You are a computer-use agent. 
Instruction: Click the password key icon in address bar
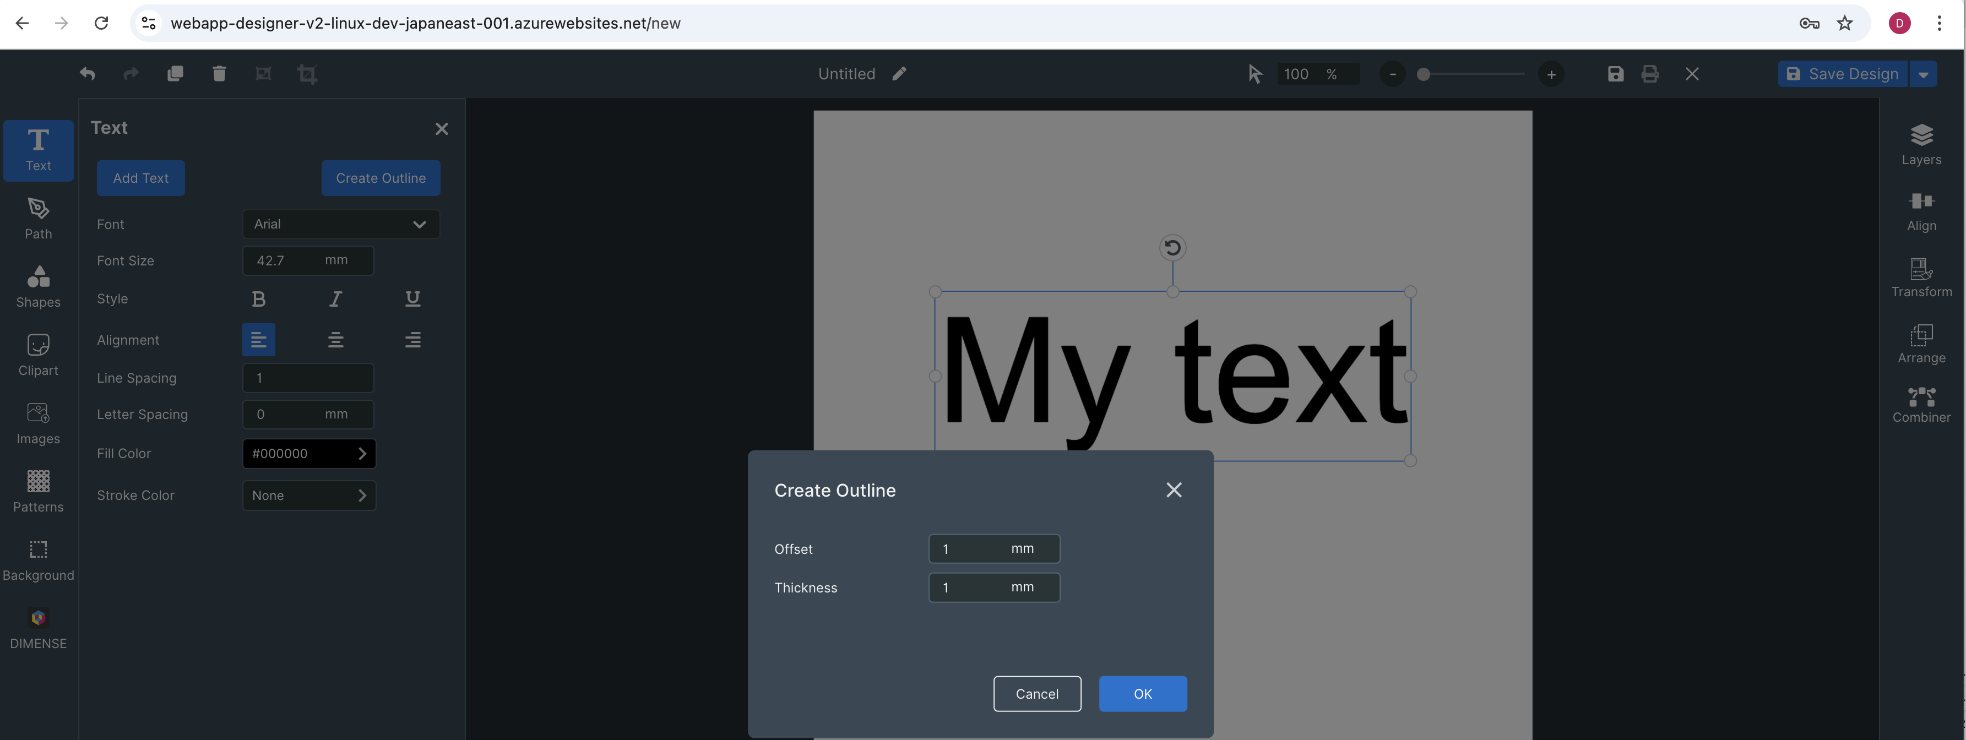coord(1809,23)
